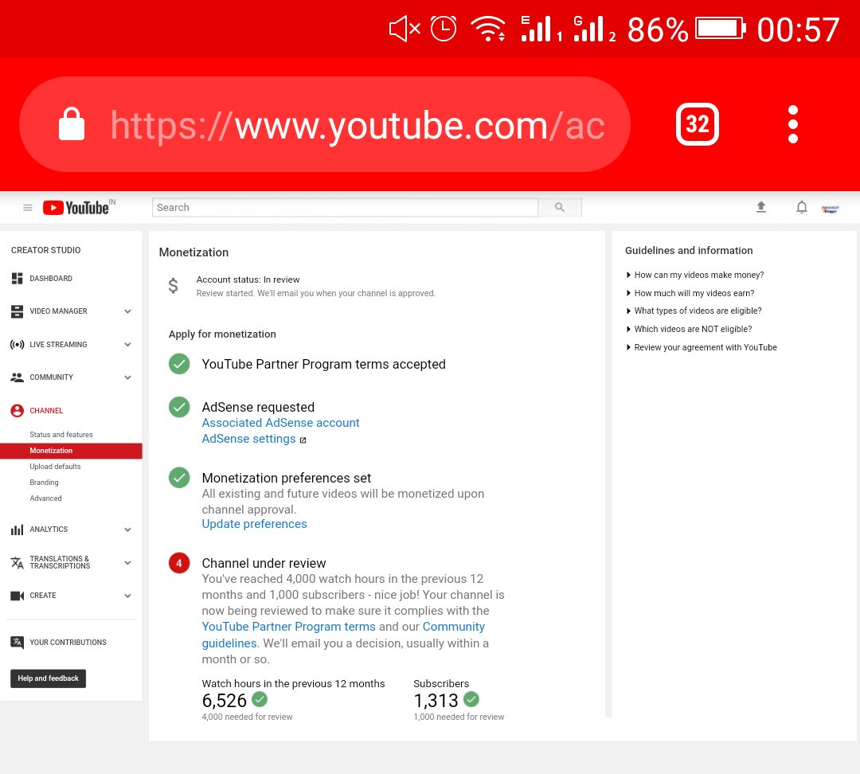Tap the alarm clock status icon
Image resolution: width=860 pixels, height=774 pixels.
(444, 29)
